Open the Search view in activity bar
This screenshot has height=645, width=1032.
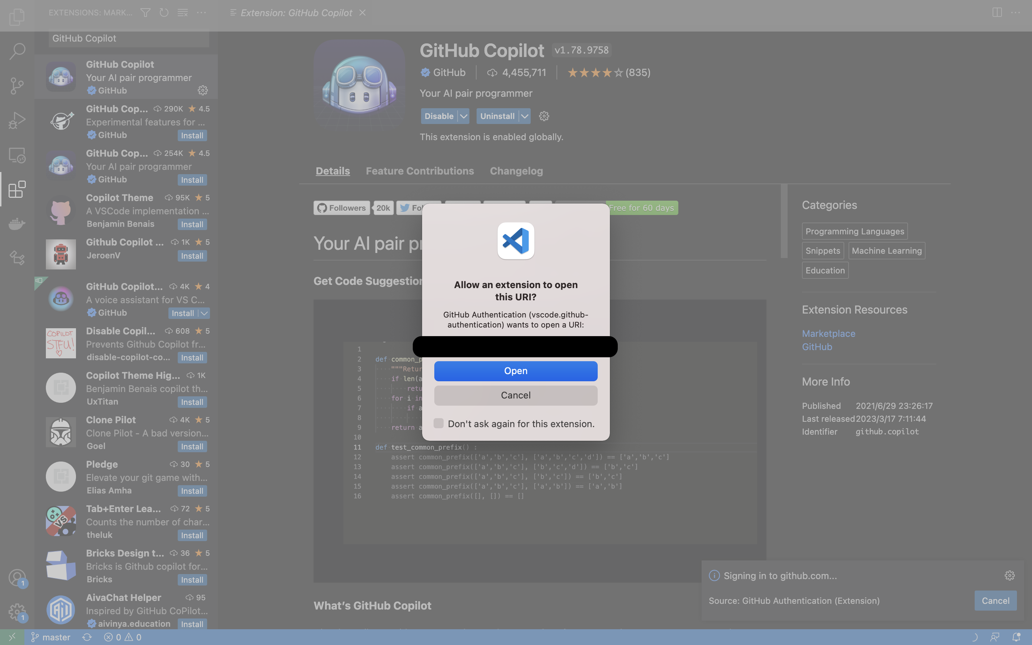click(16, 51)
